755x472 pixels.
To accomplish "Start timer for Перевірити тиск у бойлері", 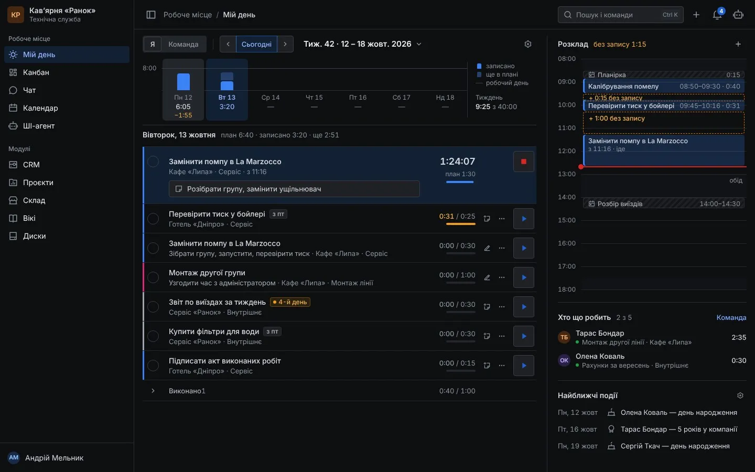I will [523, 219].
